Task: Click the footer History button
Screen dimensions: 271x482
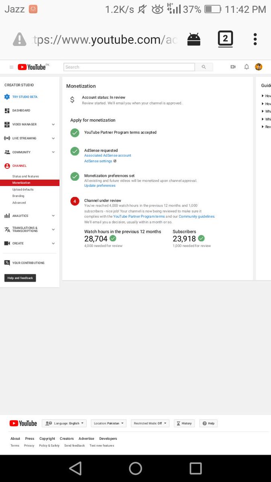Action: (x=184, y=423)
